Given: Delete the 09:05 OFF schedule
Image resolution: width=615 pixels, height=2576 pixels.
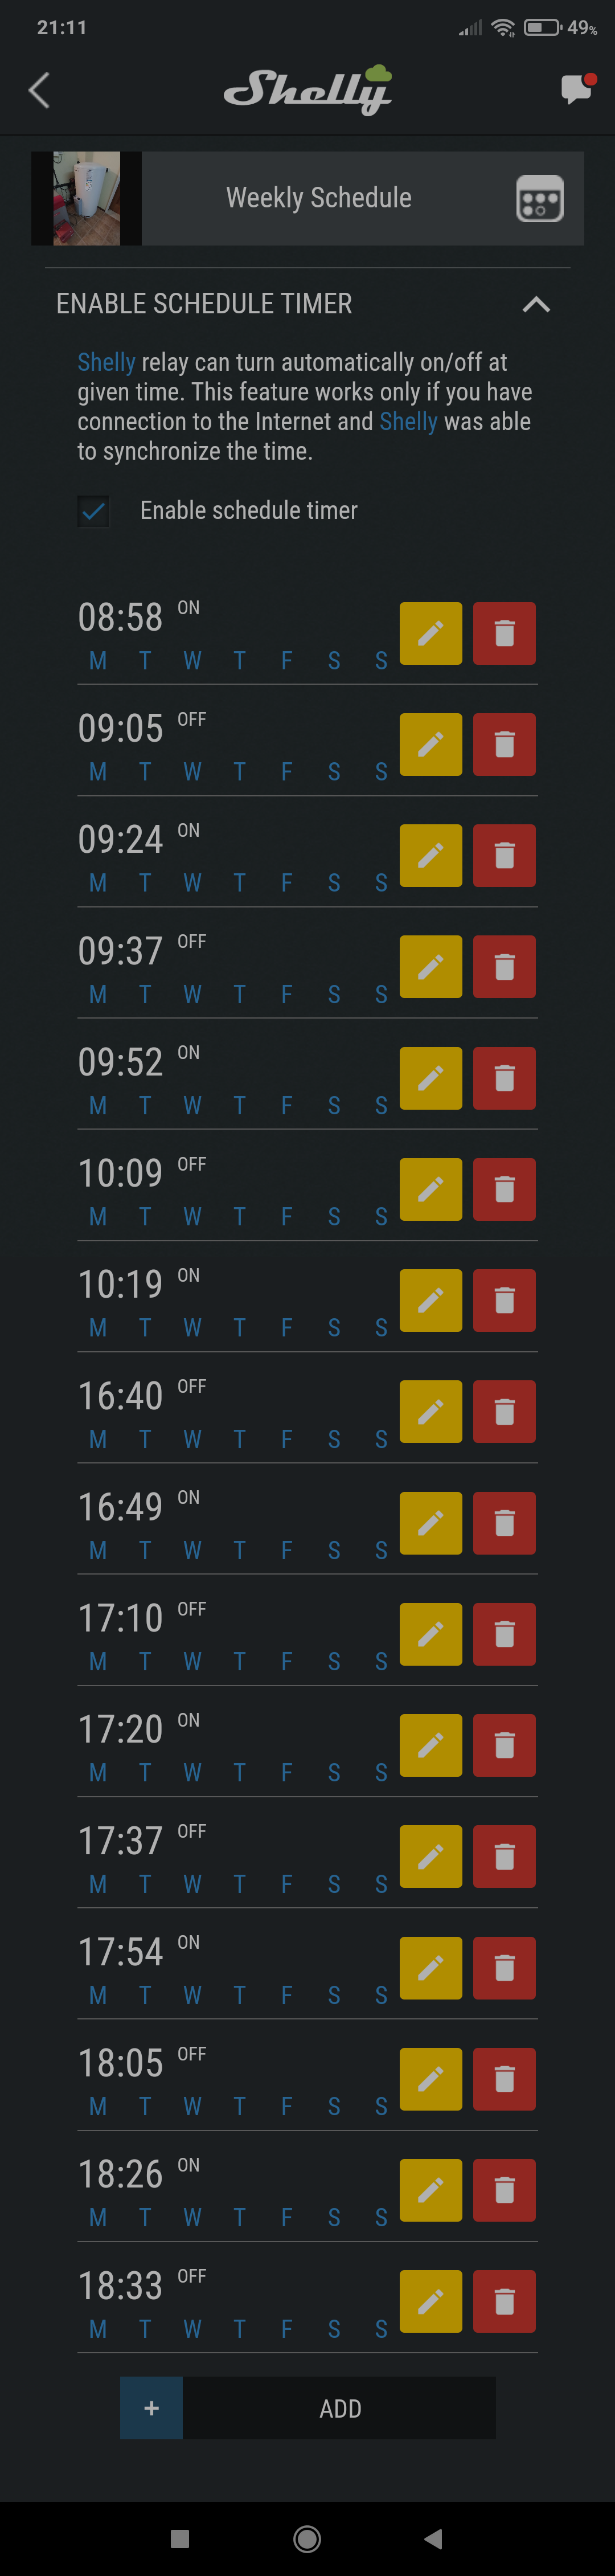Looking at the screenshot, I should [504, 744].
